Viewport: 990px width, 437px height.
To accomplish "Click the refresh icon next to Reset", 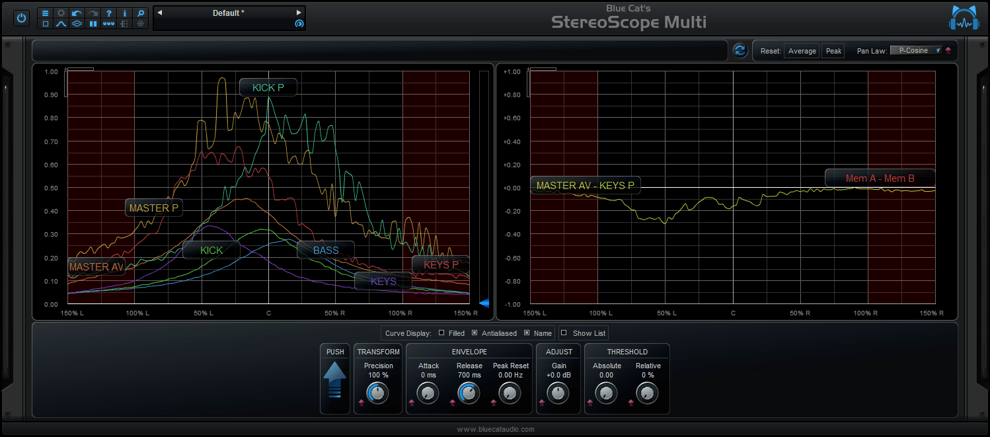I will point(740,50).
